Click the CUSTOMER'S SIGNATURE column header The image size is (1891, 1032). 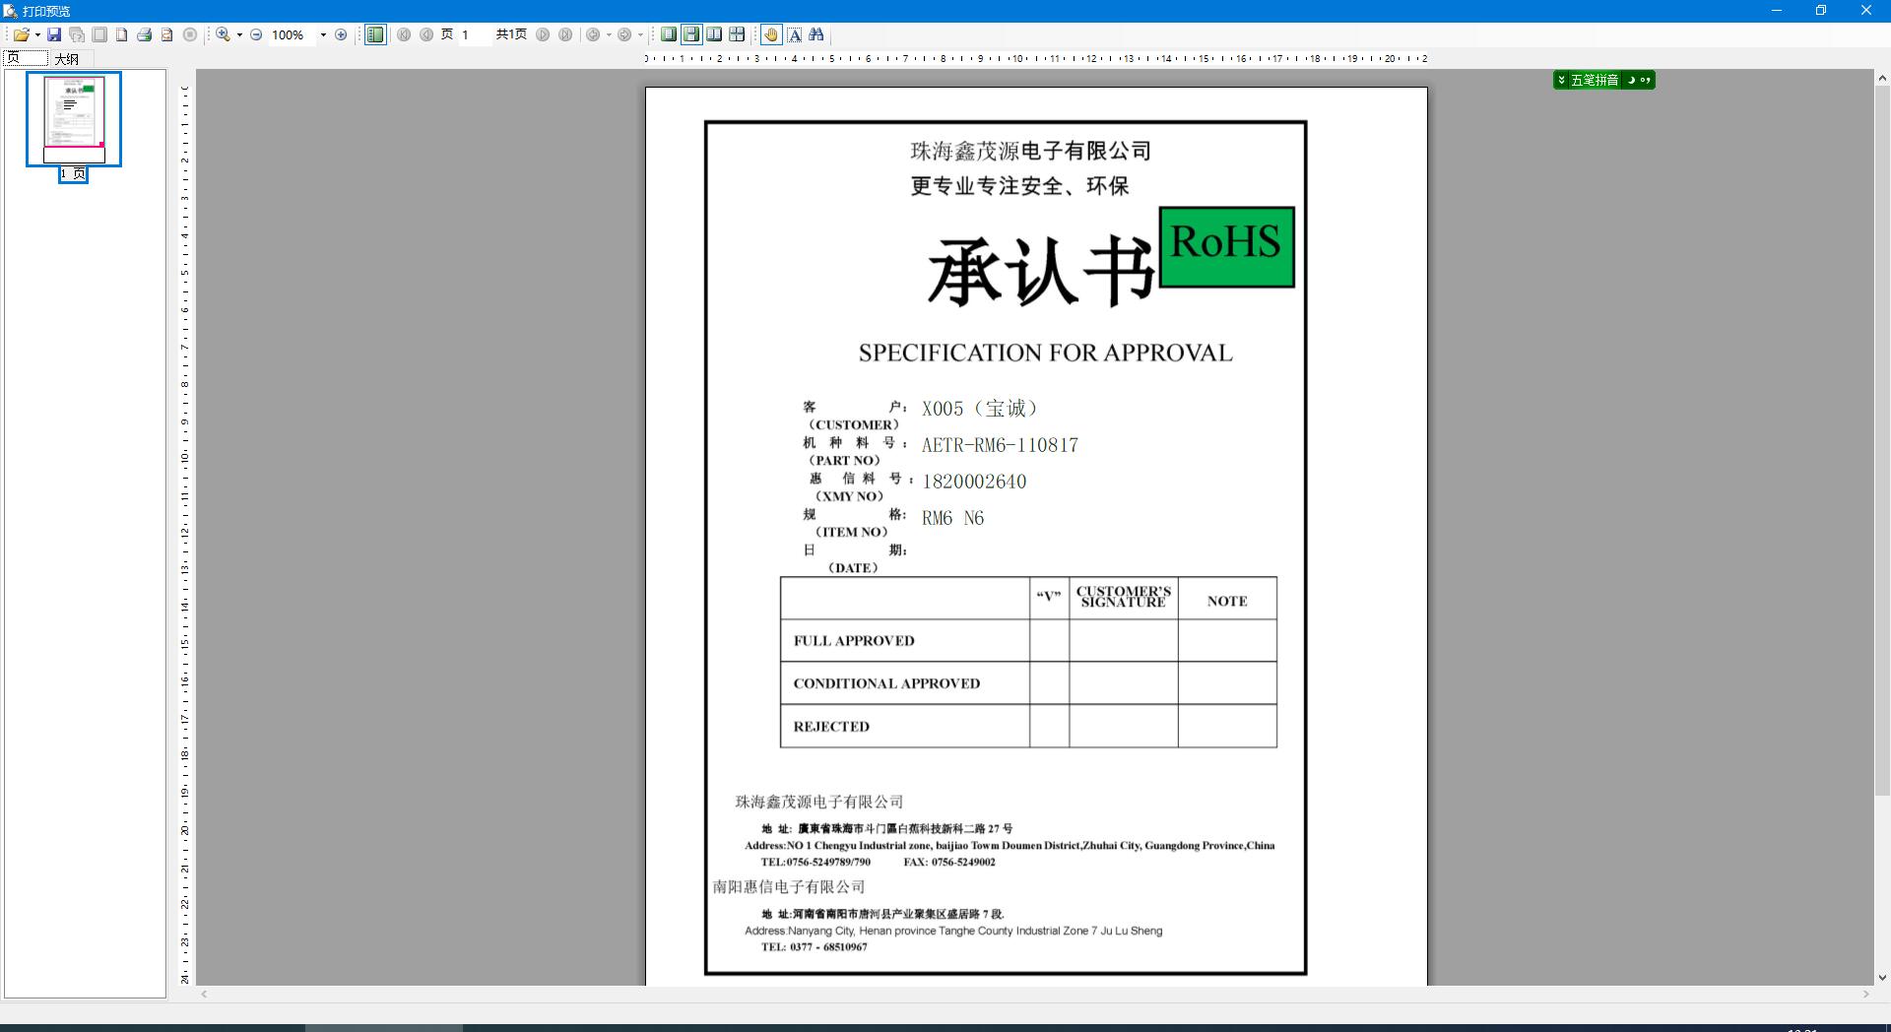[1124, 597]
